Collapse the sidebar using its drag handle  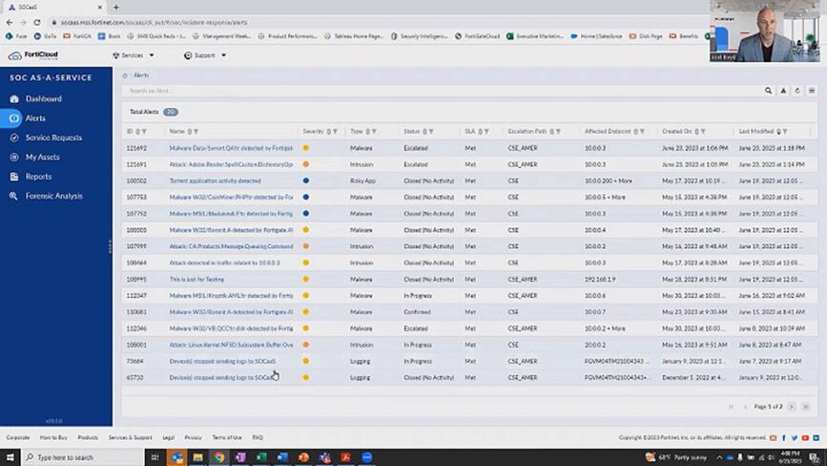click(110, 246)
